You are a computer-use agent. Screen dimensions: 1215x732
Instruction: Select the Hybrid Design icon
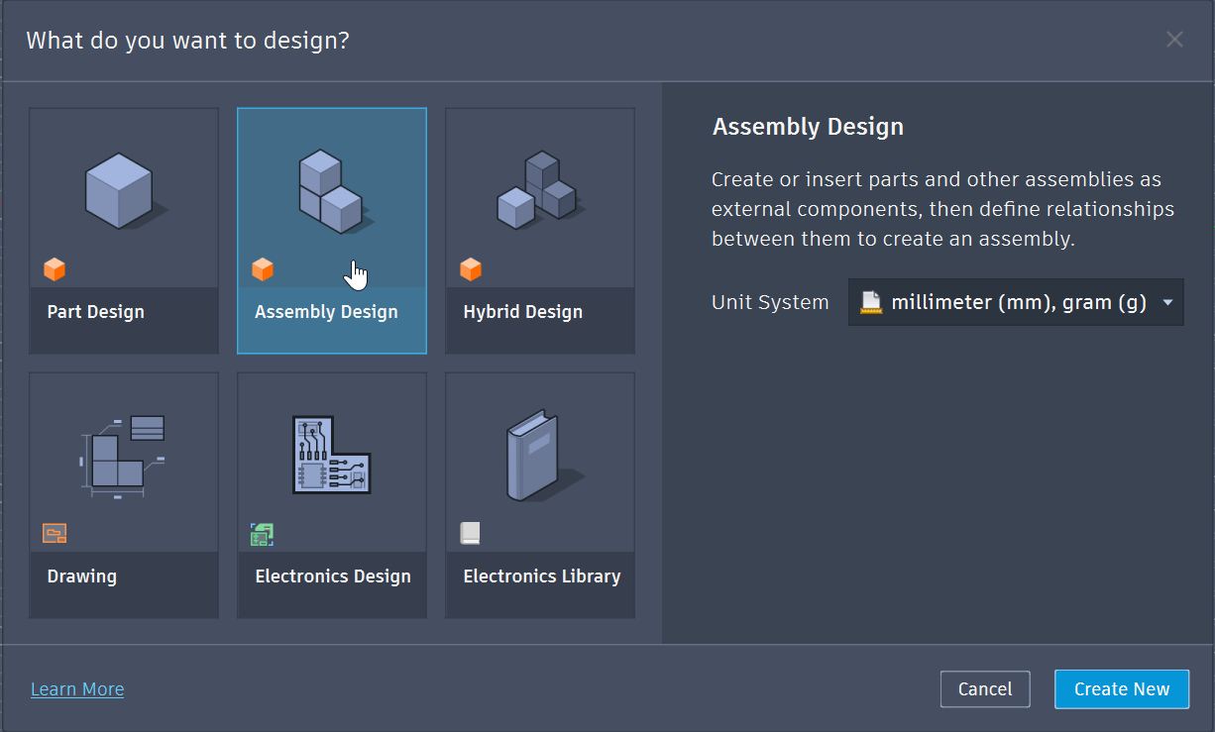point(539,188)
